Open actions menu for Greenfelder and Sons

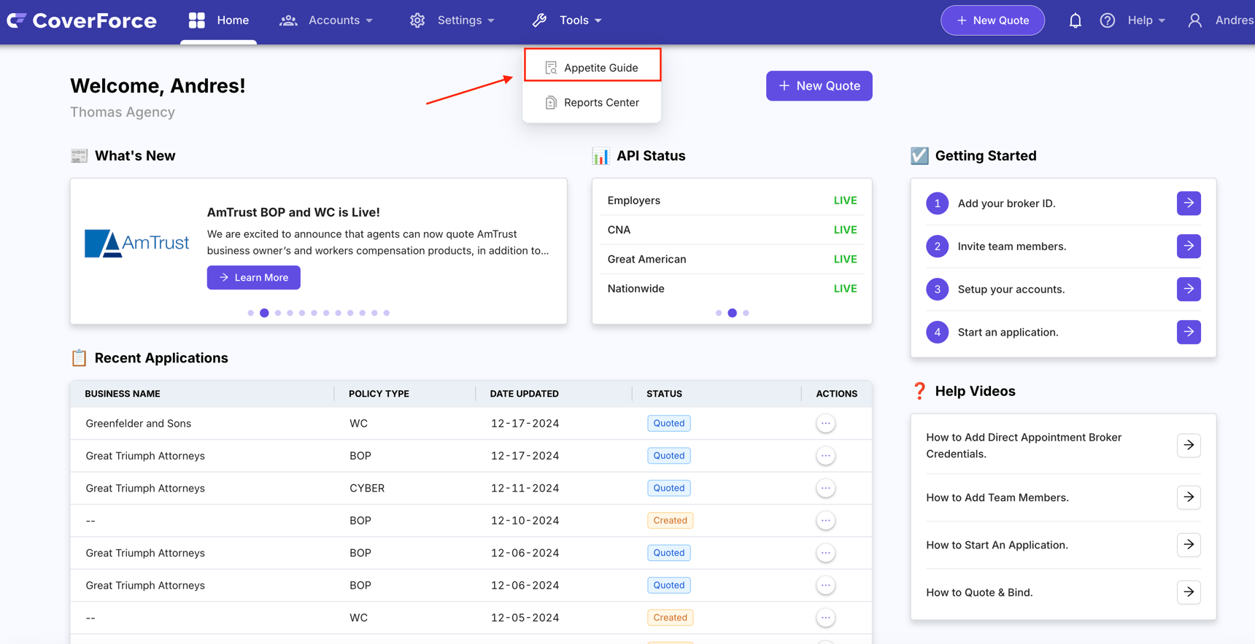click(825, 423)
